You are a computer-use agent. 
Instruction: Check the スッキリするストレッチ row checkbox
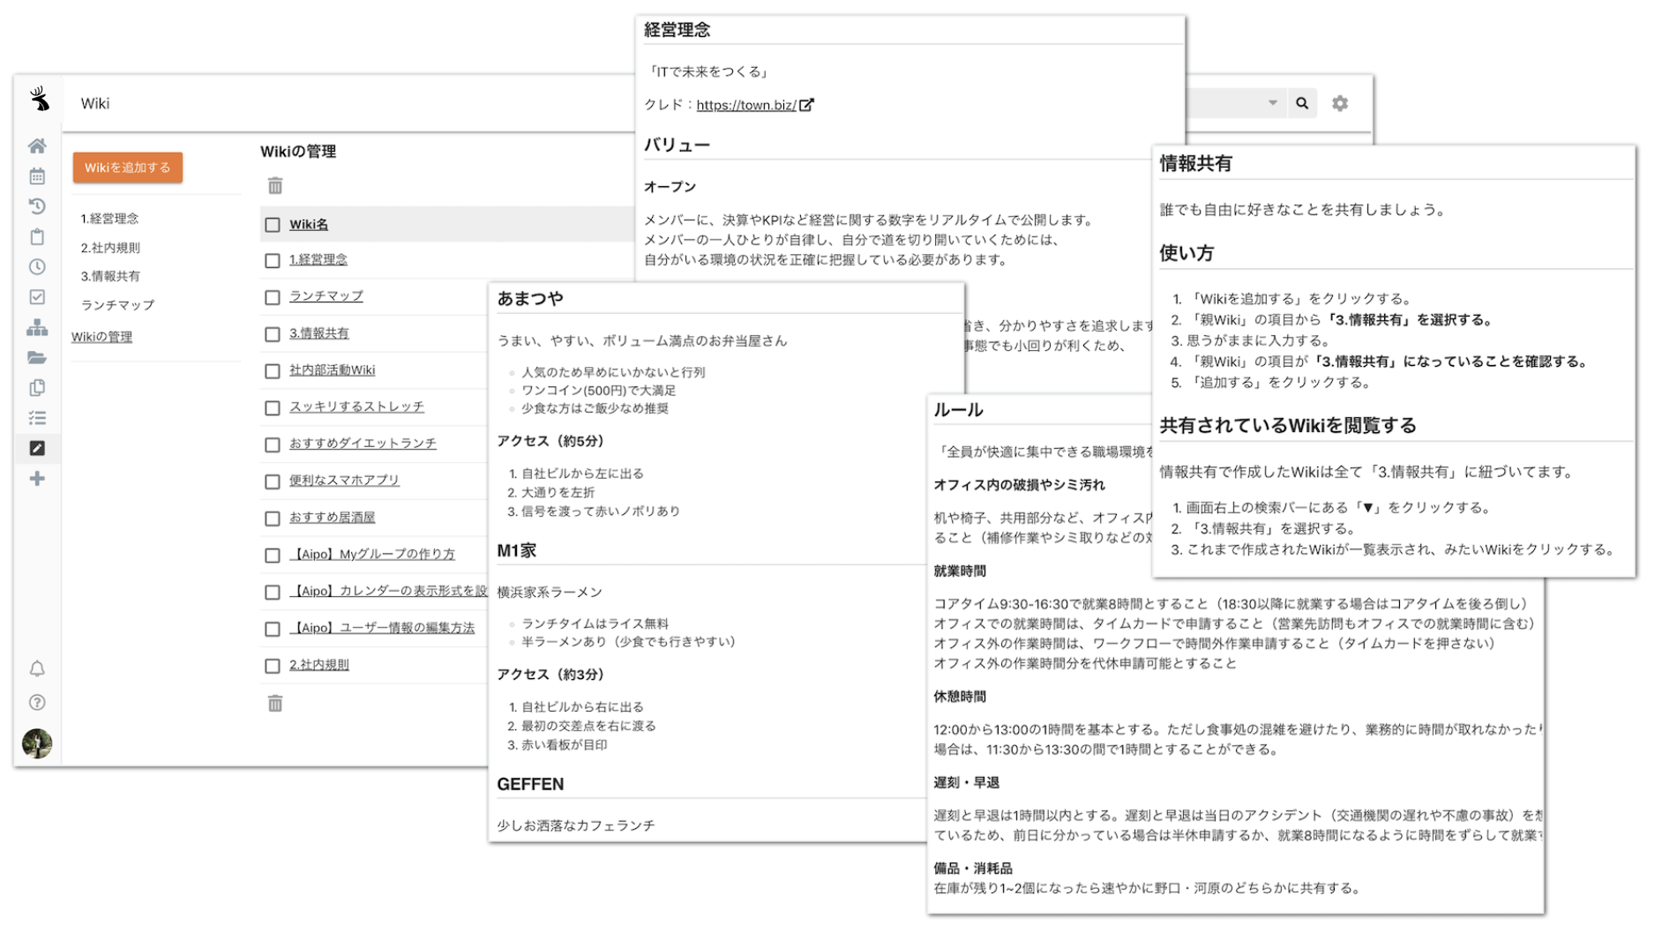[x=273, y=407]
